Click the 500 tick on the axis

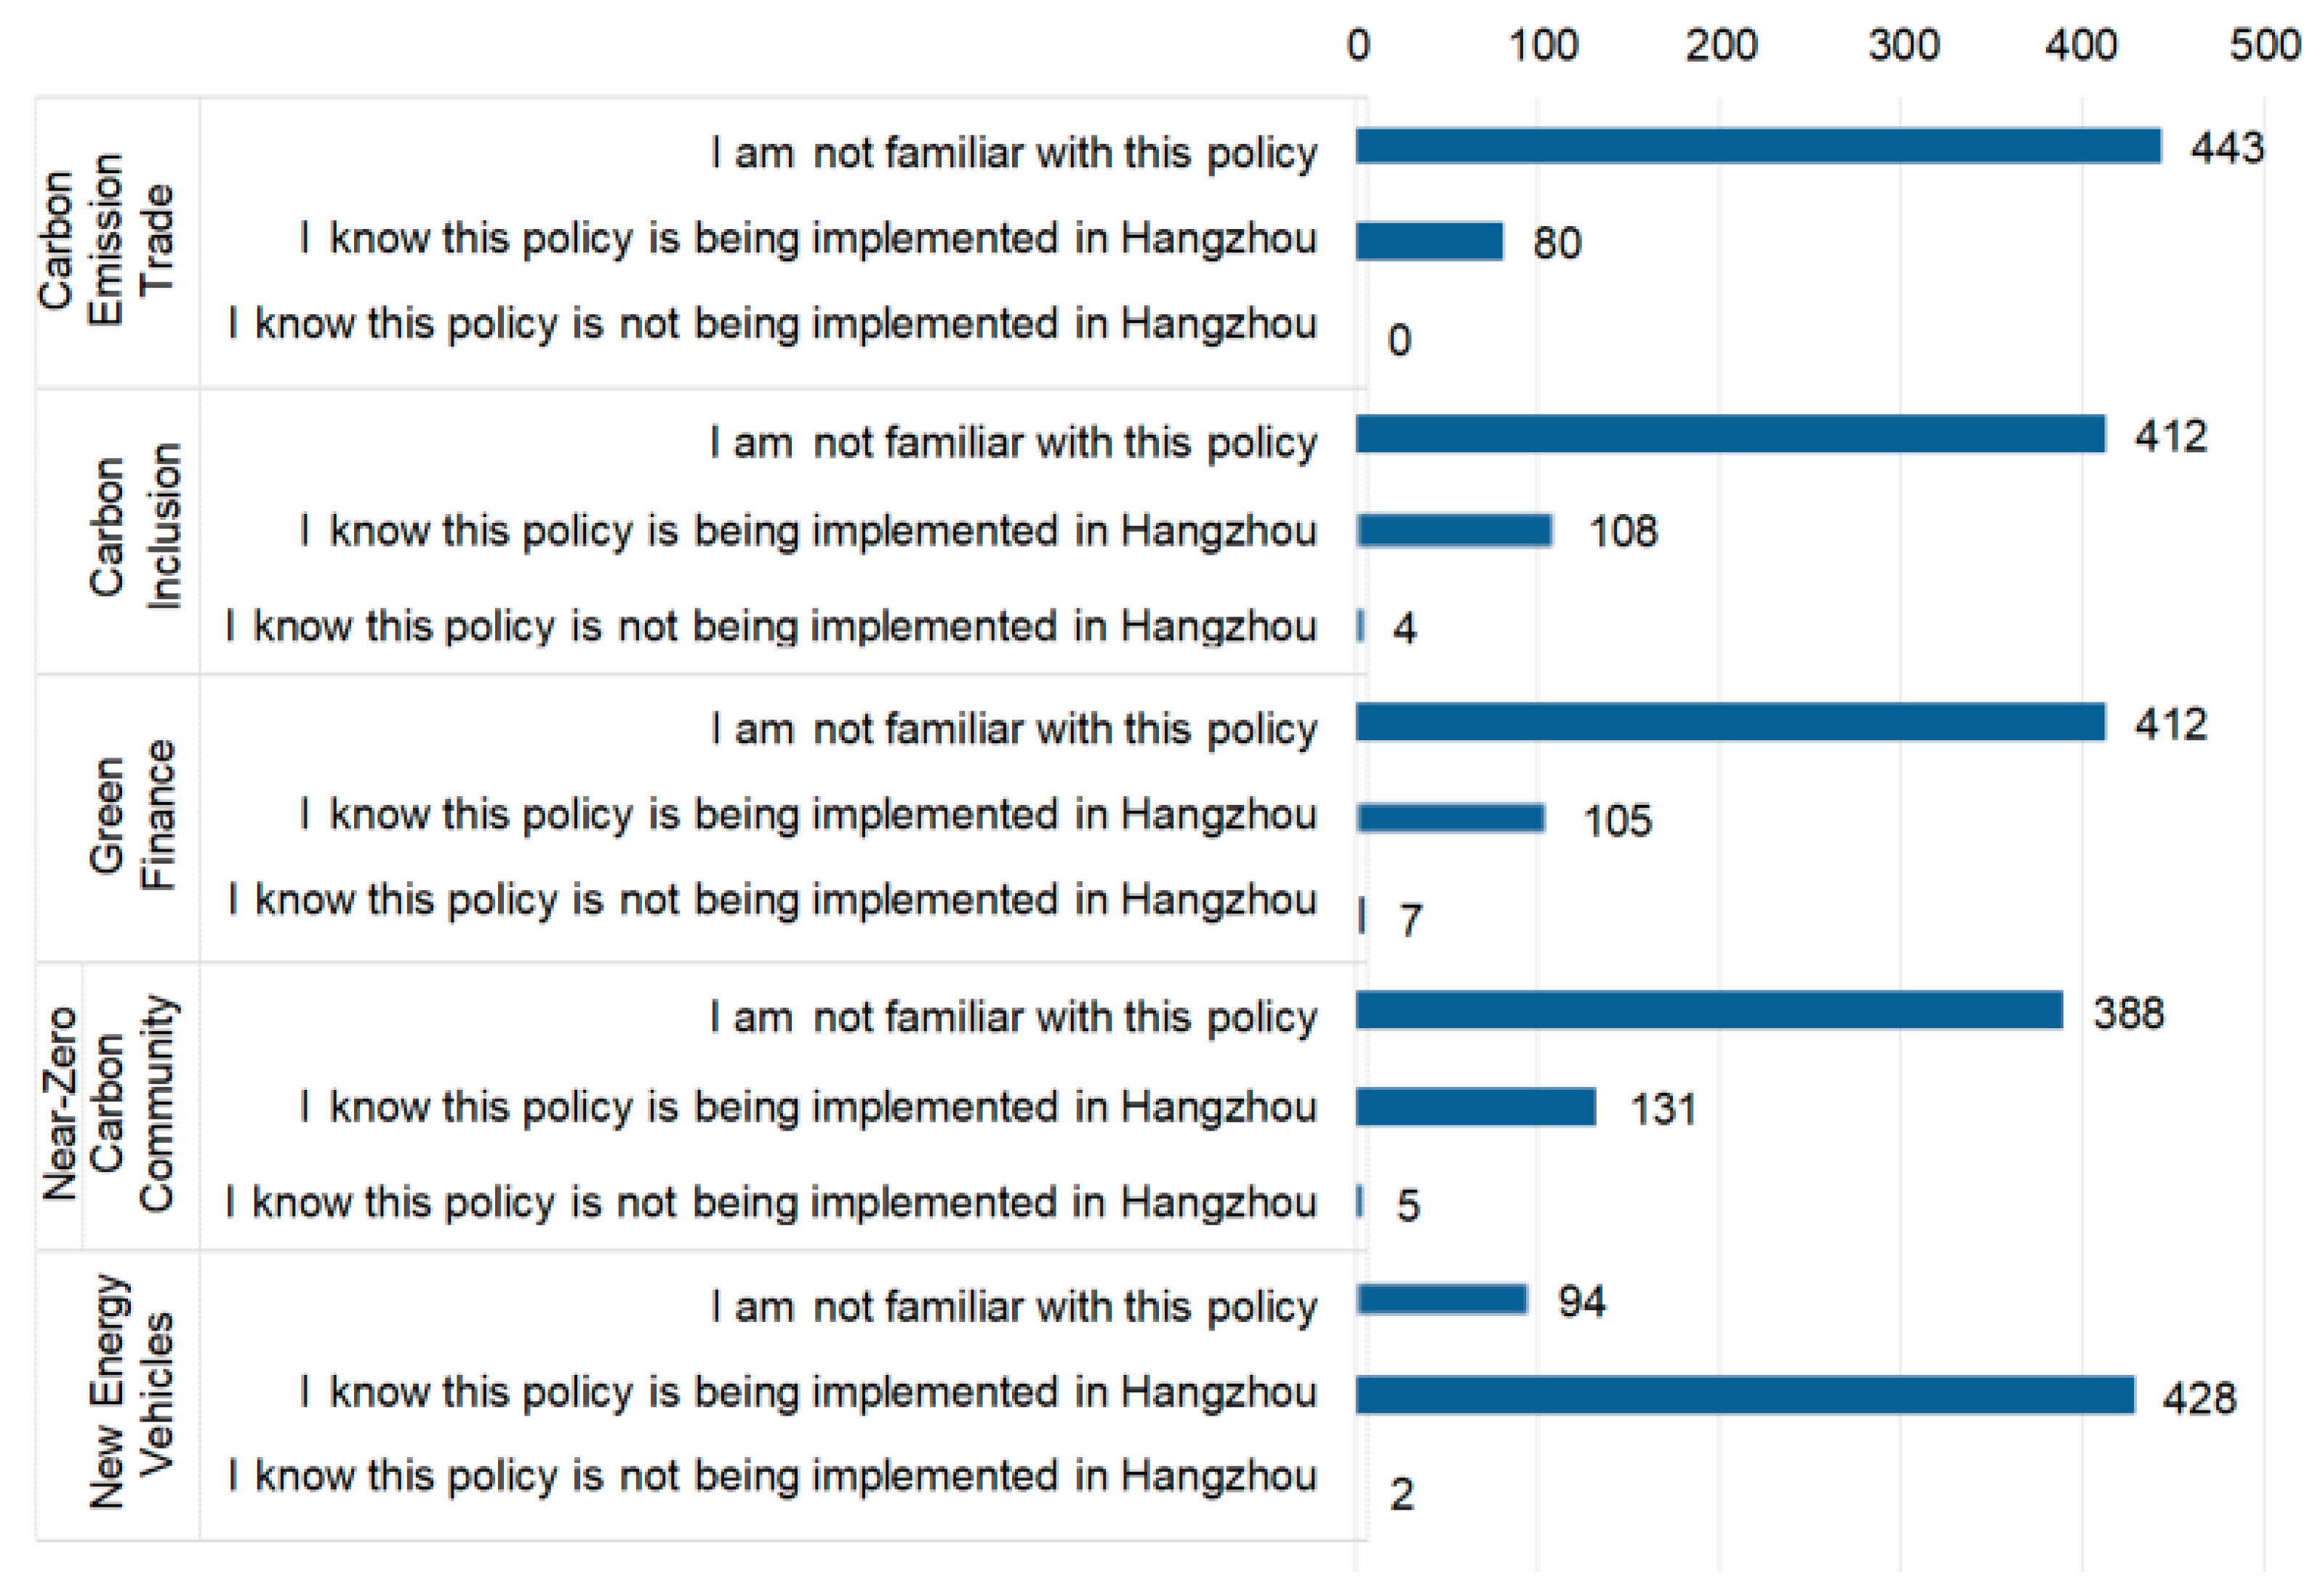pos(2264,46)
